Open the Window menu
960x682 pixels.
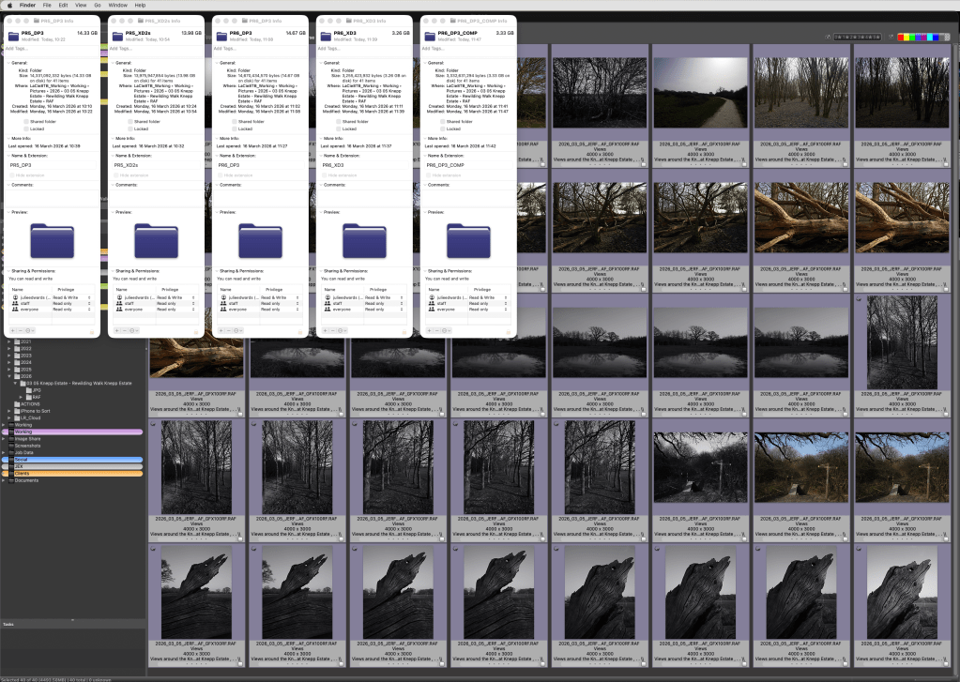click(x=117, y=5)
